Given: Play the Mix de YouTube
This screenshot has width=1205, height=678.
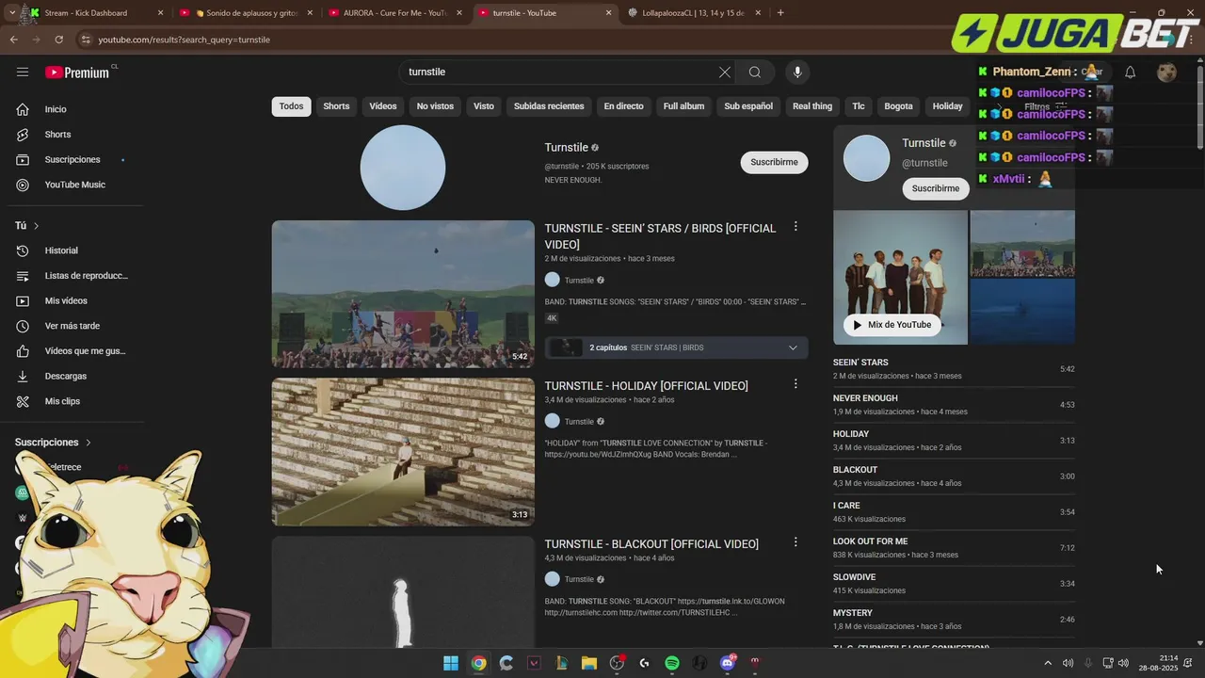Looking at the screenshot, I should coord(891,325).
